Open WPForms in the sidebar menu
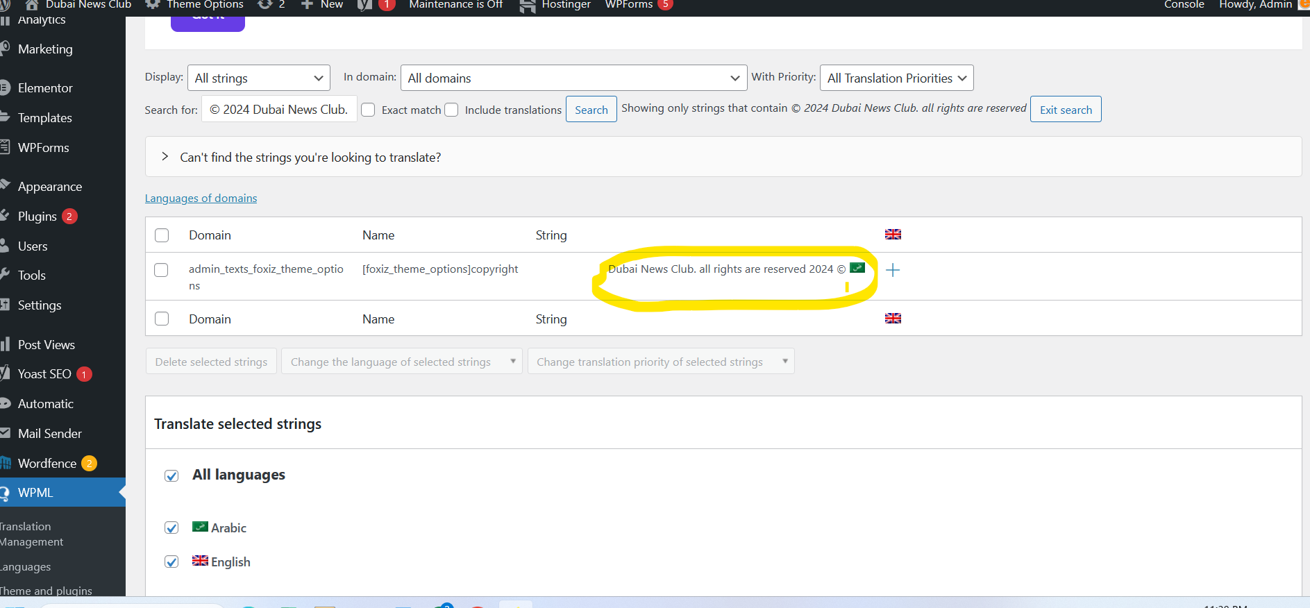The width and height of the screenshot is (1310, 608). (x=44, y=147)
